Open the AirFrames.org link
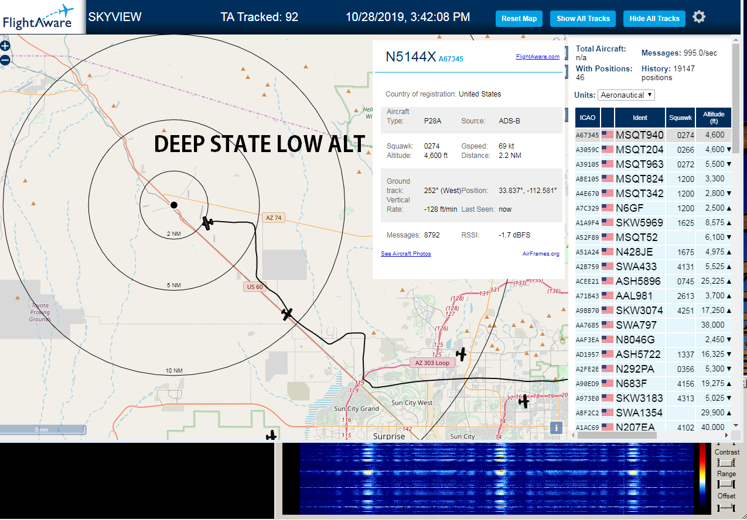 tap(541, 254)
